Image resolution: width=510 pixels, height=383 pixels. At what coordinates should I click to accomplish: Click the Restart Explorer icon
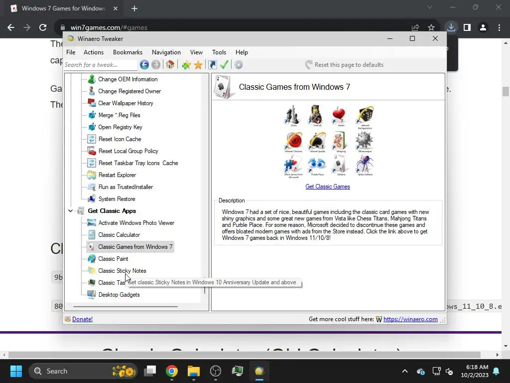(x=92, y=175)
